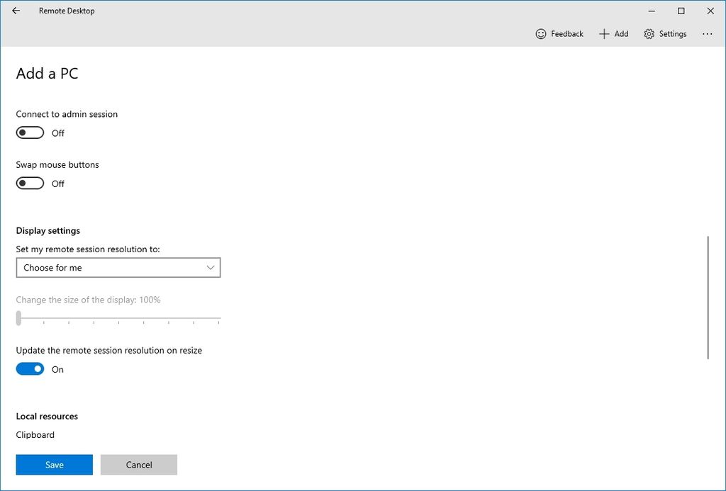Viewport: 726px width, 491px height.
Task: Open the See more ellipsis menu
Action: (708, 33)
